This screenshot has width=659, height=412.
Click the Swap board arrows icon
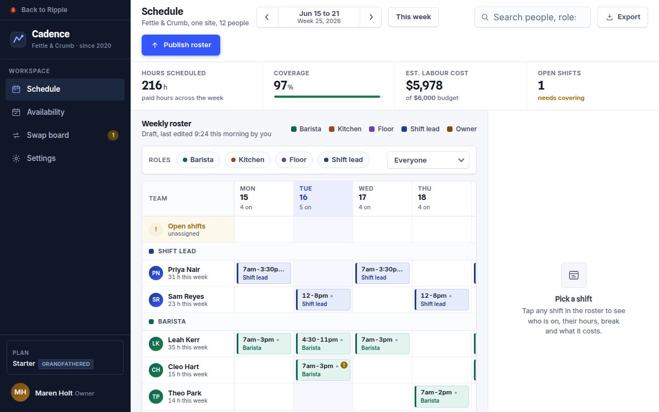[16, 135]
